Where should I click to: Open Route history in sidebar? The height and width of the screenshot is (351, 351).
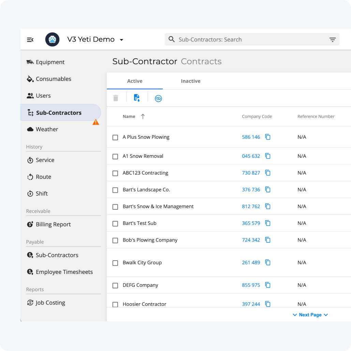point(39,177)
